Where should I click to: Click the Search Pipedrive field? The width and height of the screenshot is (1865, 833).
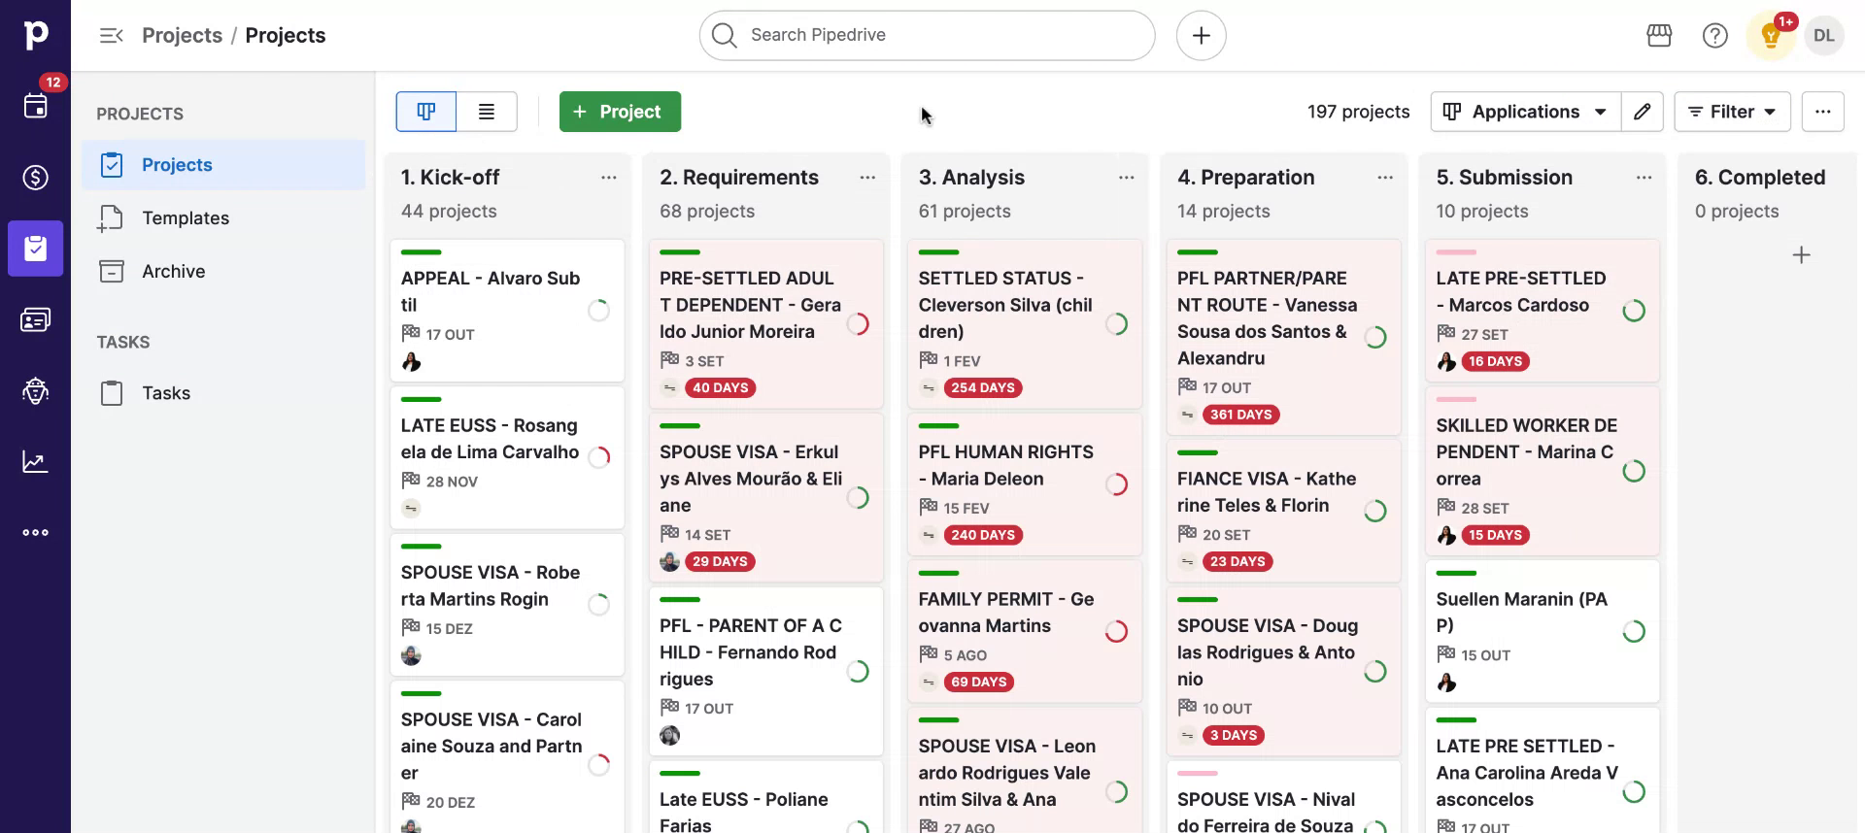(x=927, y=36)
